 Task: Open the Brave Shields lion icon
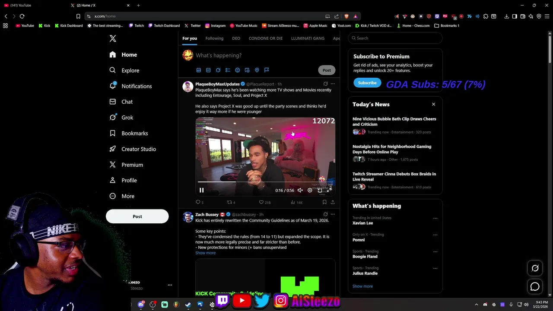click(346, 16)
